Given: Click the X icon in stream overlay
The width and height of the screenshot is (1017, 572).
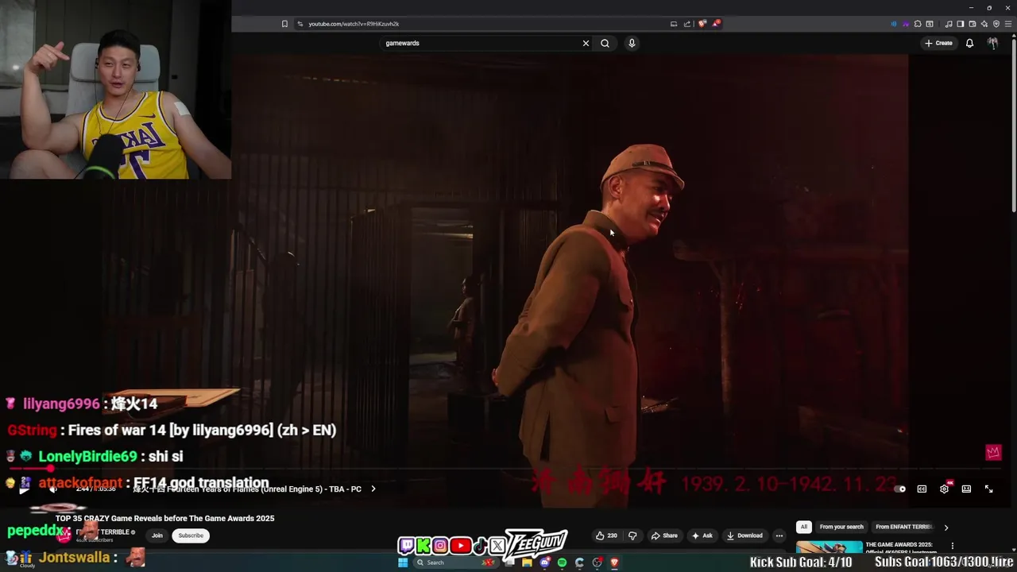Looking at the screenshot, I should coord(497,546).
